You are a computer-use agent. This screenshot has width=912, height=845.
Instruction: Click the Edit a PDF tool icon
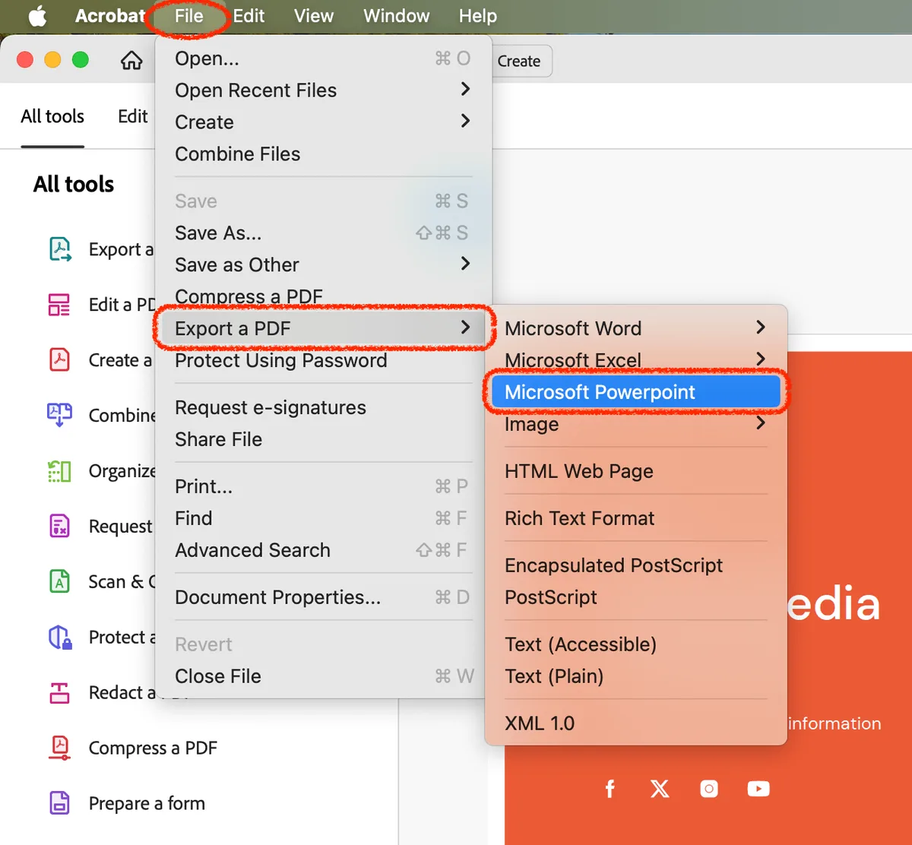59,305
